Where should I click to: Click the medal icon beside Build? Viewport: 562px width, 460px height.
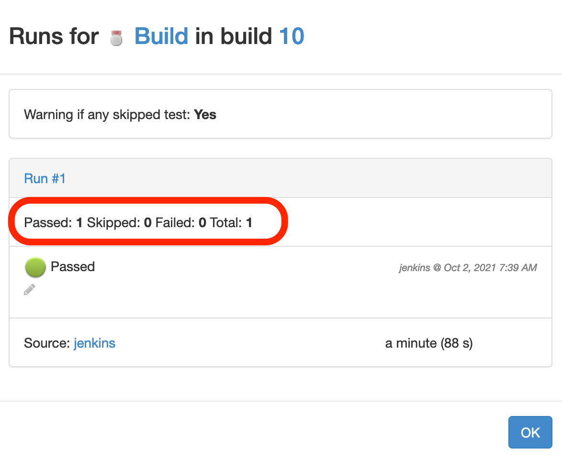(116, 38)
